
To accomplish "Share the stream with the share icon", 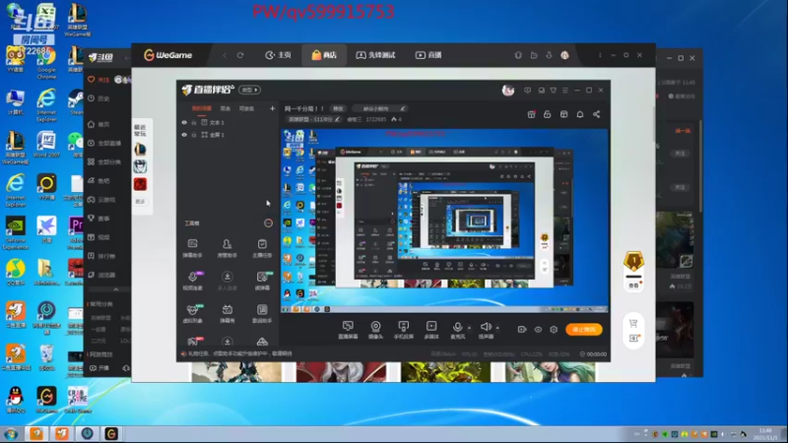I will 597,114.
